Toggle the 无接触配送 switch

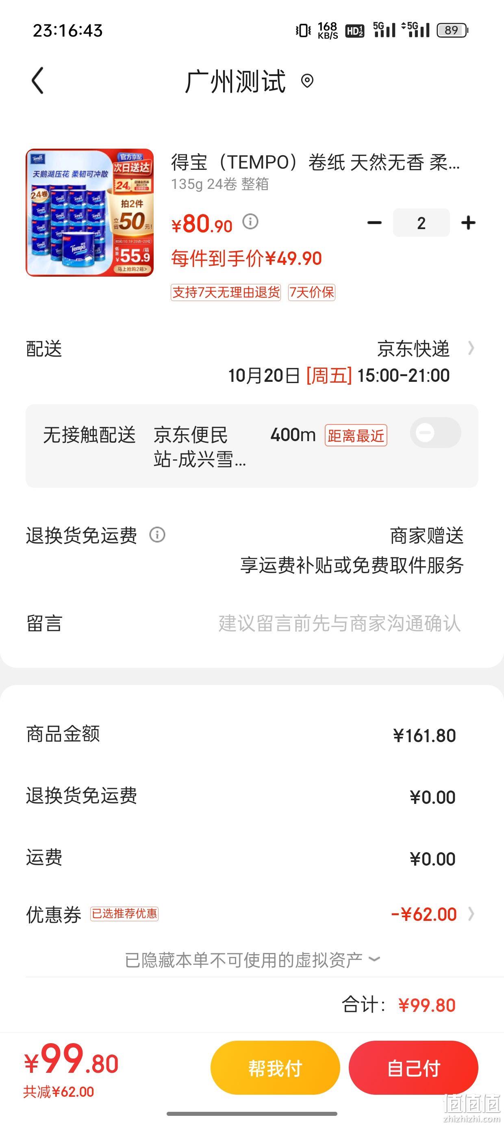pos(435,433)
